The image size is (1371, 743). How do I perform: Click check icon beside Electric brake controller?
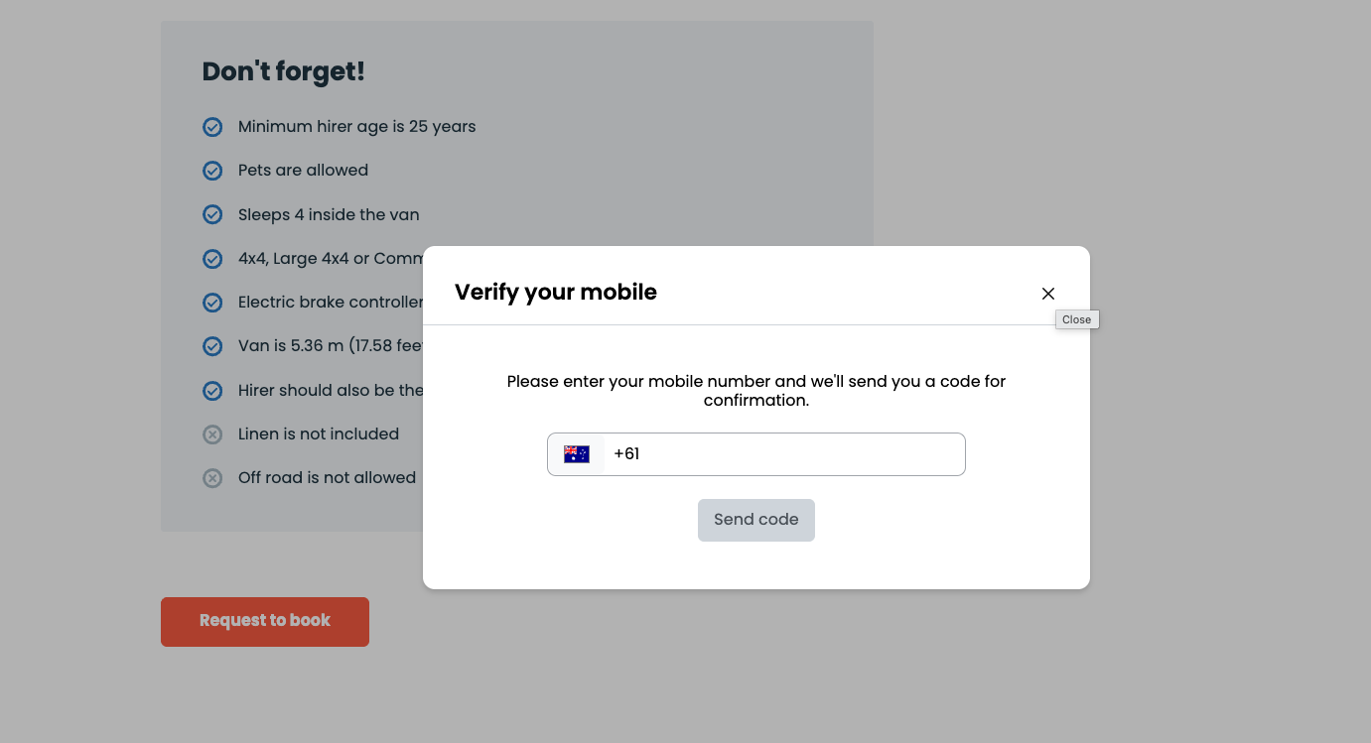[212, 303]
